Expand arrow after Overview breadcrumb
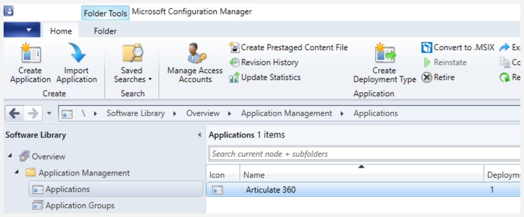524x217 pixels. [229, 113]
